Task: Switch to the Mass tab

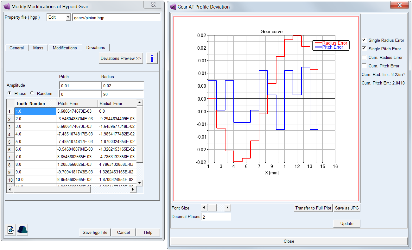Action: pyautogui.click(x=38, y=48)
